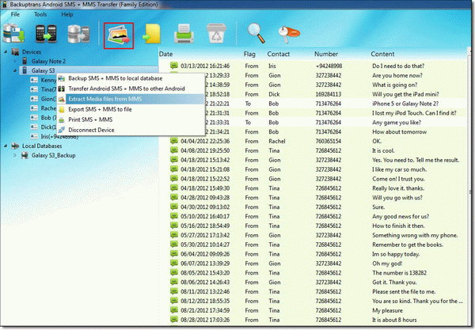Image resolution: width=475 pixels, height=330 pixels.
Task: Click message "Please sent the file to me."
Action: coord(404,291)
